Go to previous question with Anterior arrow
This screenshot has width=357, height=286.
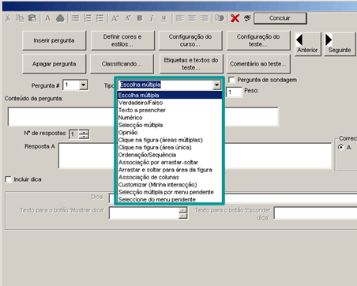307,43
